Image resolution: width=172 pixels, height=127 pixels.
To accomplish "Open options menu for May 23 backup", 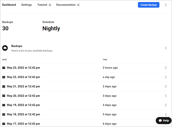I will [x=166, y=68].
